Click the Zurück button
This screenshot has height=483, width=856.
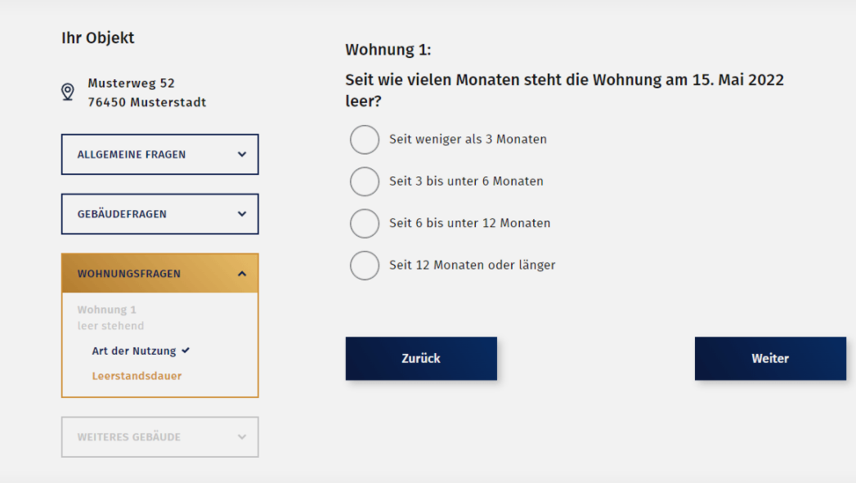[421, 359]
